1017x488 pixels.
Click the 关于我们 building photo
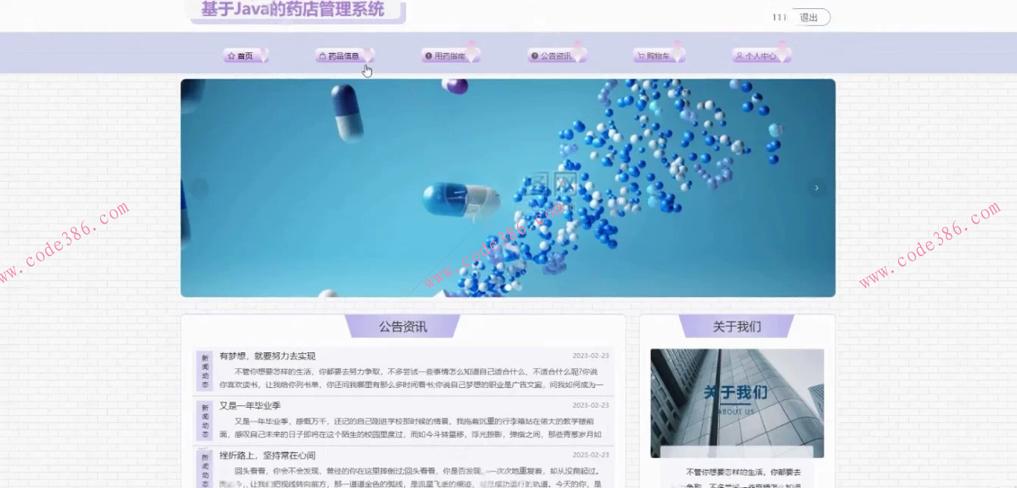click(x=736, y=403)
